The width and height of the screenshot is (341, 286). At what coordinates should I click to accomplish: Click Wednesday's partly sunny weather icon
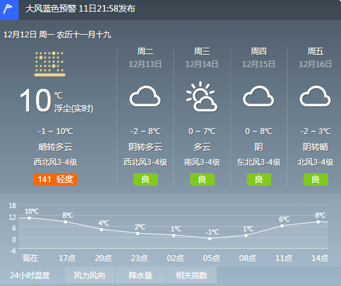click(202, 97)
